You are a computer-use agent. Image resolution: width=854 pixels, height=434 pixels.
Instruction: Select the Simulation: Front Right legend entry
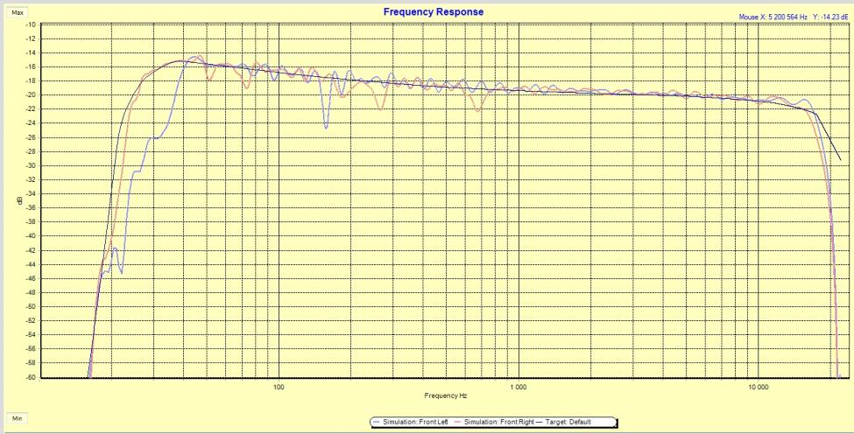[x=493, y=422]
